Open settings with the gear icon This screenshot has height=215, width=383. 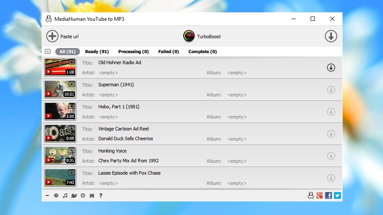[x=56, y=195]
